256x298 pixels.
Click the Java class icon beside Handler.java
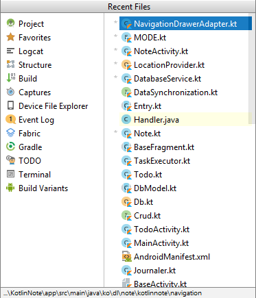(126, 119)
